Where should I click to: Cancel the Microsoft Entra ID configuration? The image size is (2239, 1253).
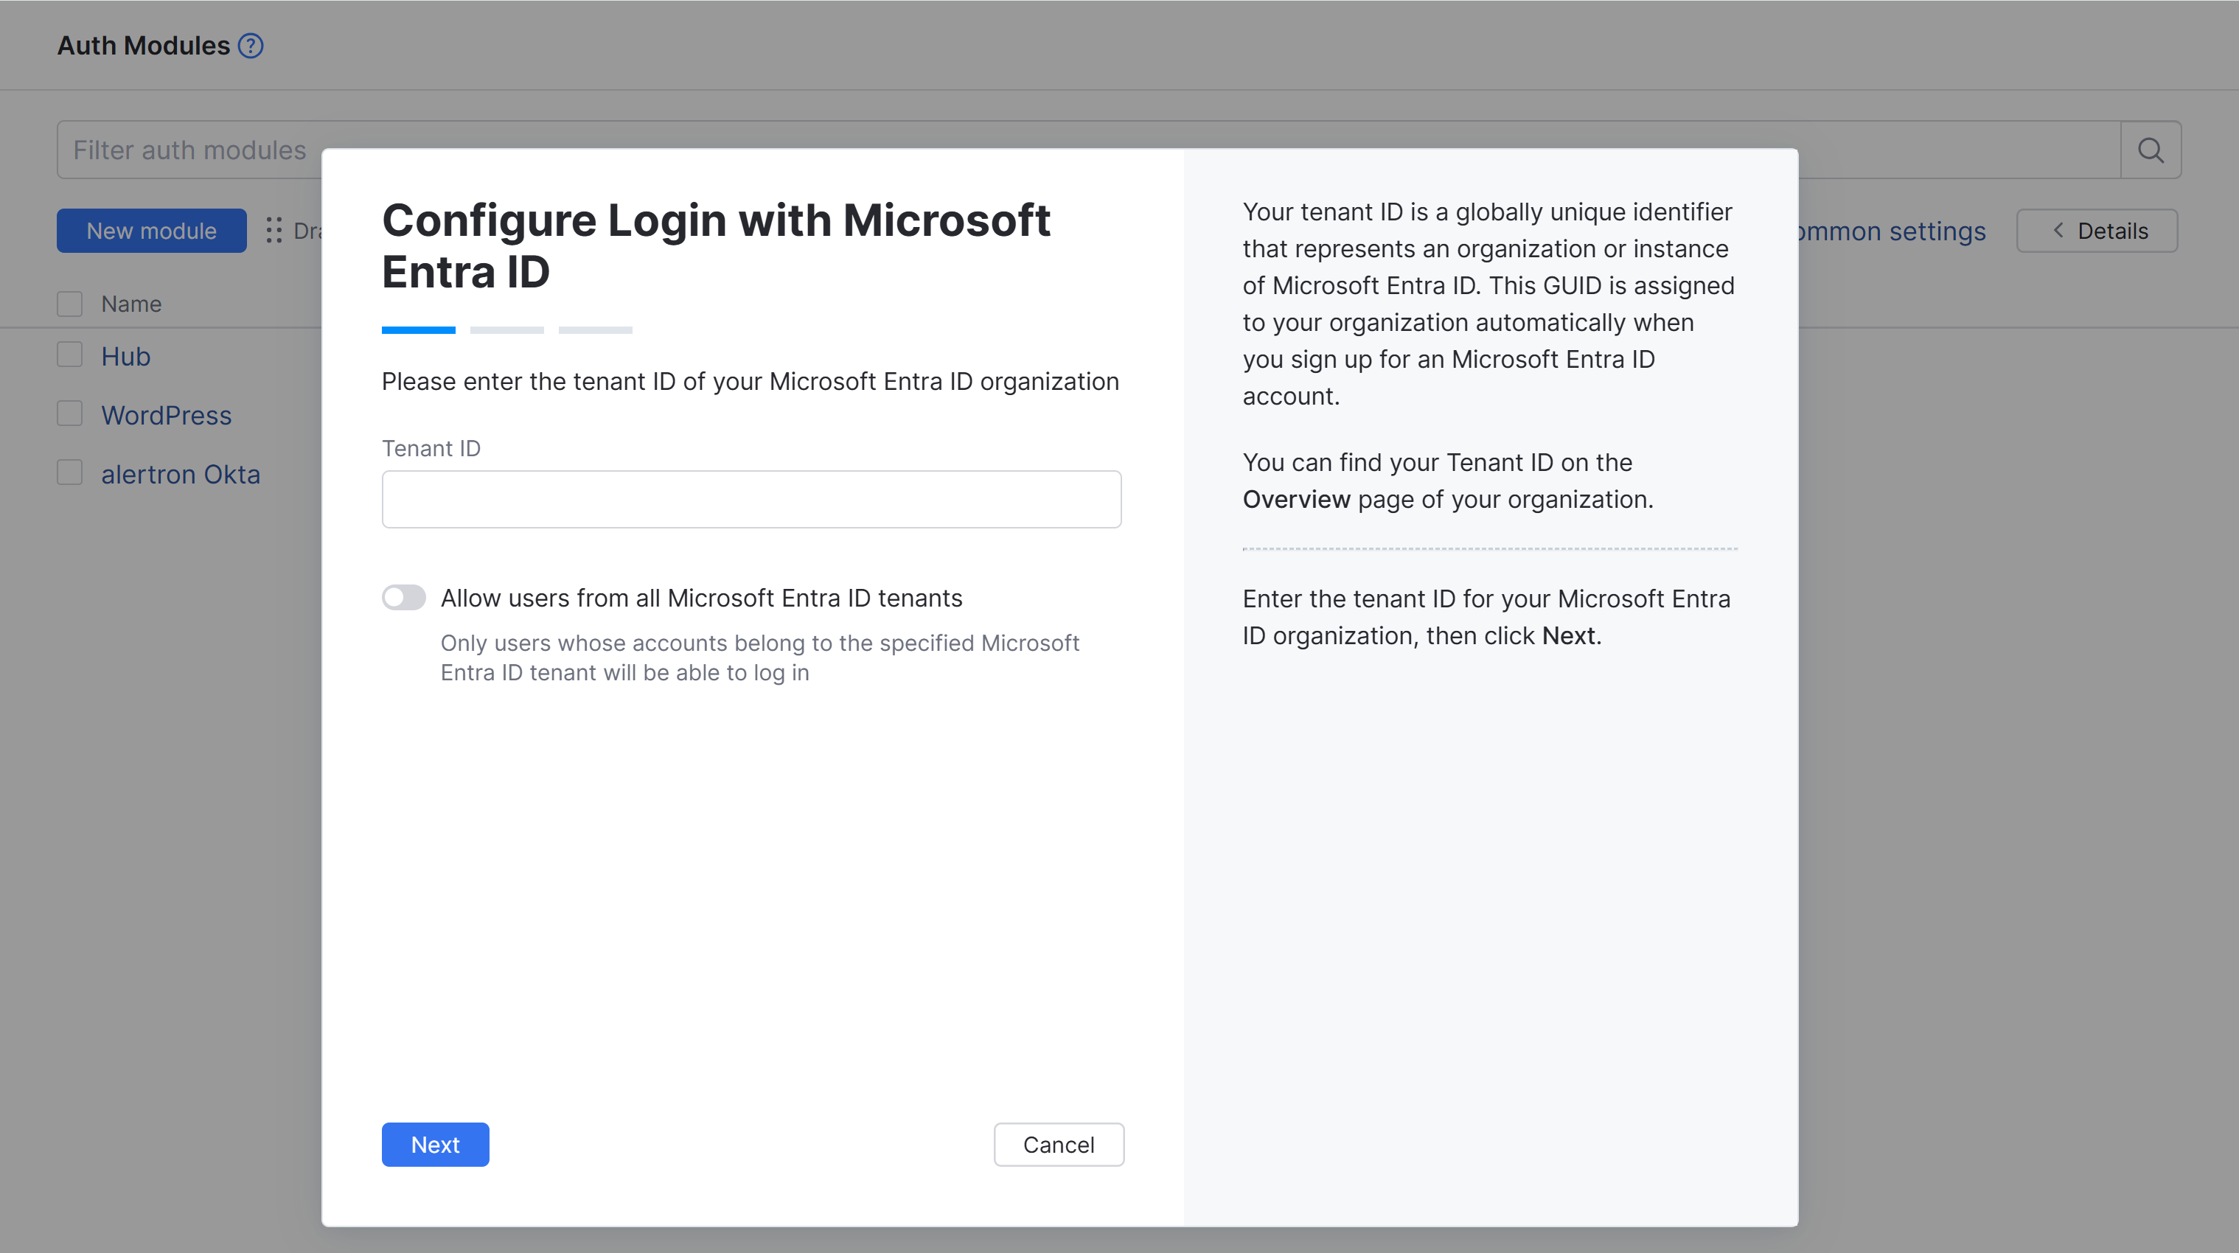(1058, 1145)
